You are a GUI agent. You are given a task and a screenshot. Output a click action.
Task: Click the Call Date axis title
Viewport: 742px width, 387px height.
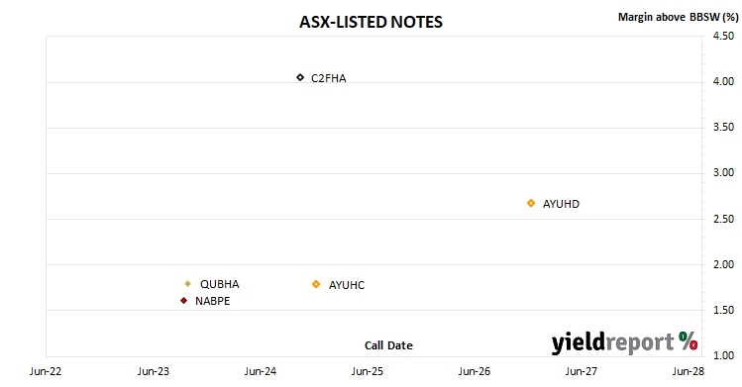click(x=388, y=345)
